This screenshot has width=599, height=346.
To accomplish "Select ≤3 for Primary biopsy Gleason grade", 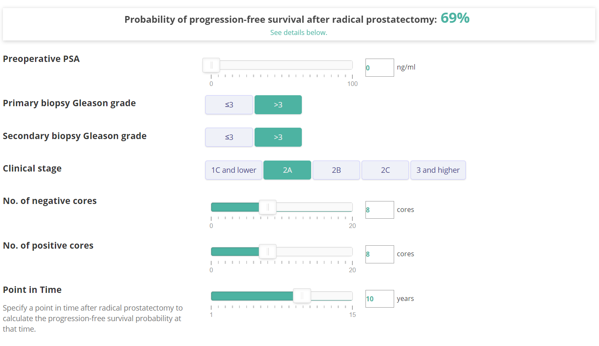I will [229, 105].
